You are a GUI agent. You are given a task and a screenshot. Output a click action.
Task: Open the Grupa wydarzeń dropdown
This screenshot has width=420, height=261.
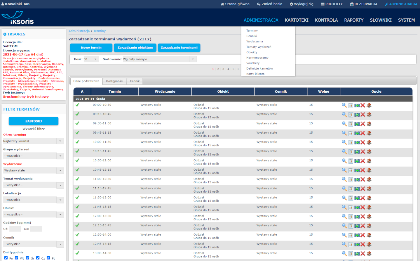click(60, 156)
